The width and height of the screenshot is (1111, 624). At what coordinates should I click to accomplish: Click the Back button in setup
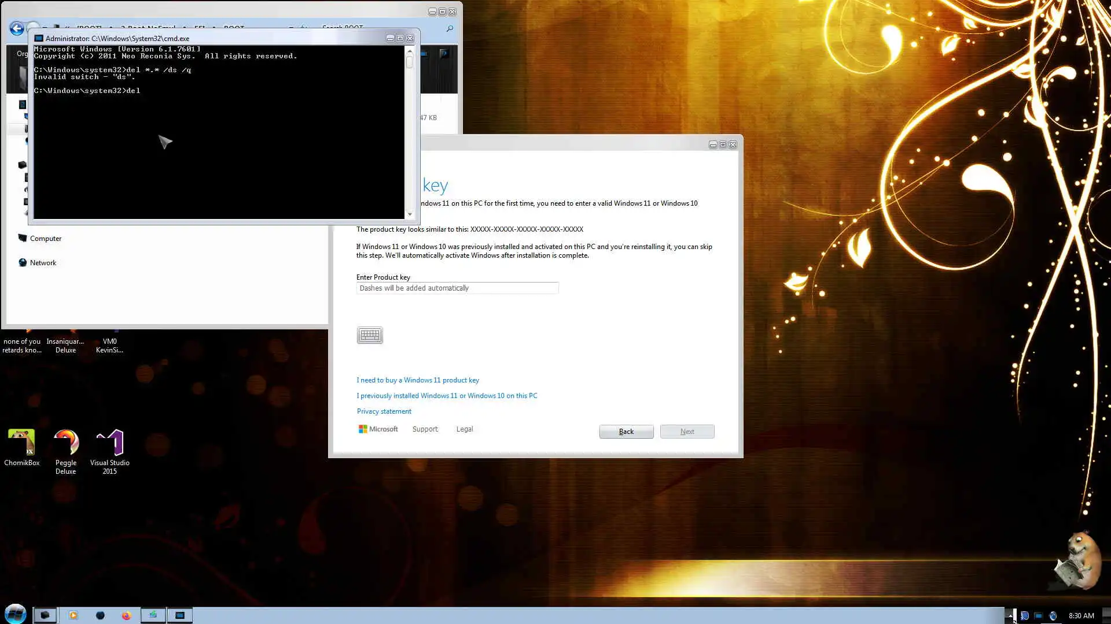626,432
